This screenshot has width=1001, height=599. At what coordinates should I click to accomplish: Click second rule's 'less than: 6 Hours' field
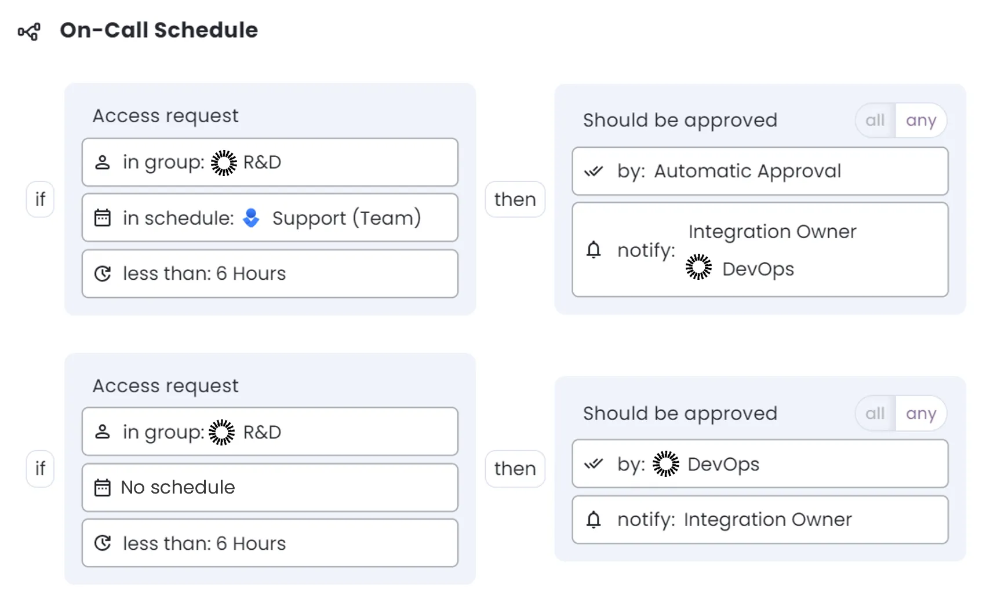tap(270, 543)
